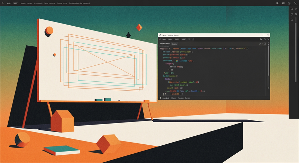Viewport: 299px width, 163px height.
Task: Select the third circle toggle in the right sidebar
Action: [292, 20]
